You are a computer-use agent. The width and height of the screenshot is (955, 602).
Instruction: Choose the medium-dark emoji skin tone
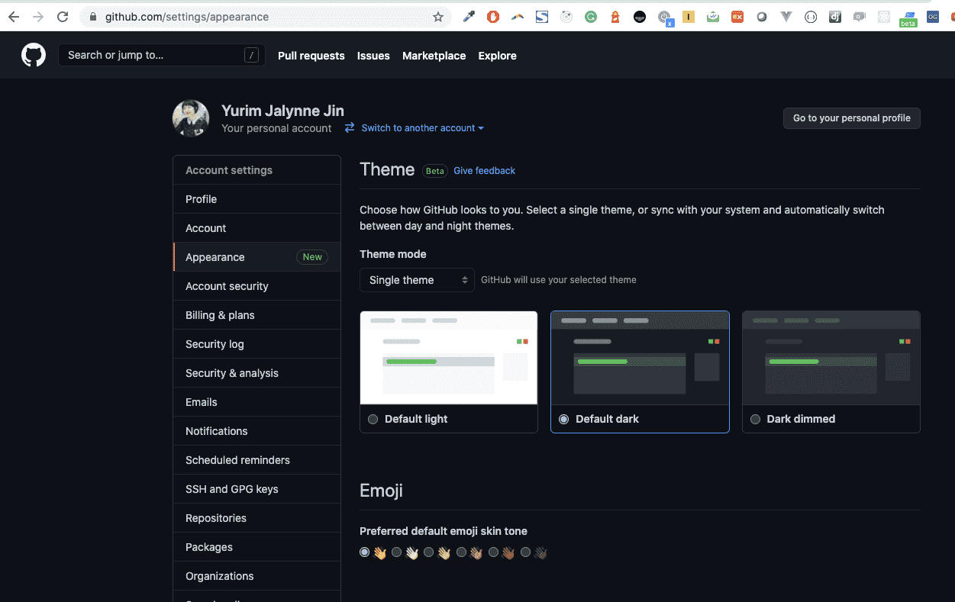[493, 552]
